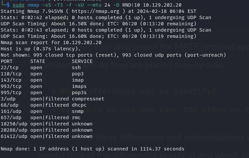The width and height of the screenshot is (249, 158).
Task: Select the 61412/udp port entry
Action: pos(14,136)
